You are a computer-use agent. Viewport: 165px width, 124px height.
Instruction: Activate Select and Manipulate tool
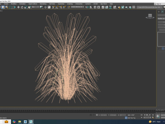click(x=45, y=7)
